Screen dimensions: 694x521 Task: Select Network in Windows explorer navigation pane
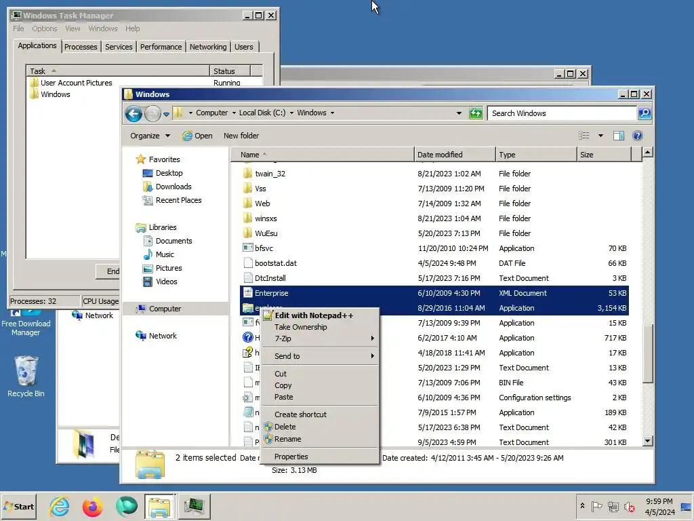pos(163,336)
